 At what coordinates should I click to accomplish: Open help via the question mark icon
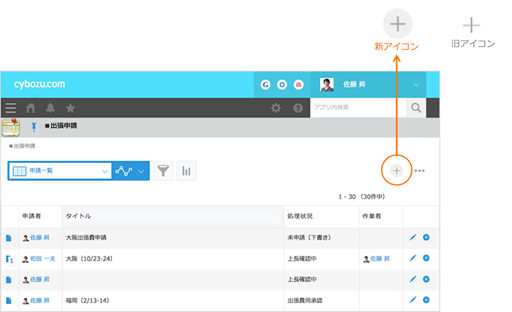298,108
